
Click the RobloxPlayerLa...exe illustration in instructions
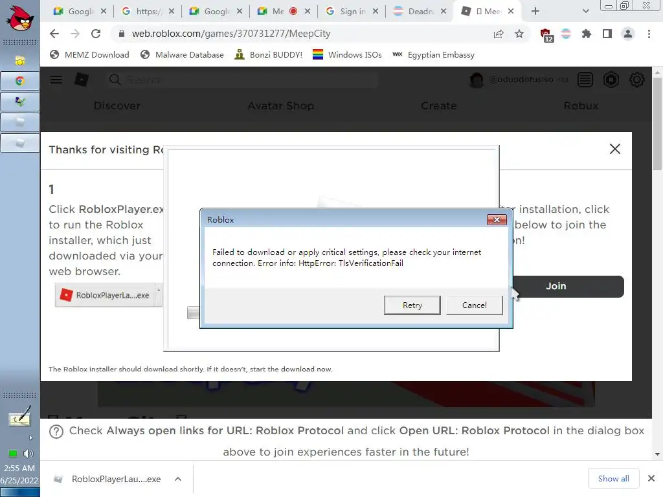tap(109, 295)
